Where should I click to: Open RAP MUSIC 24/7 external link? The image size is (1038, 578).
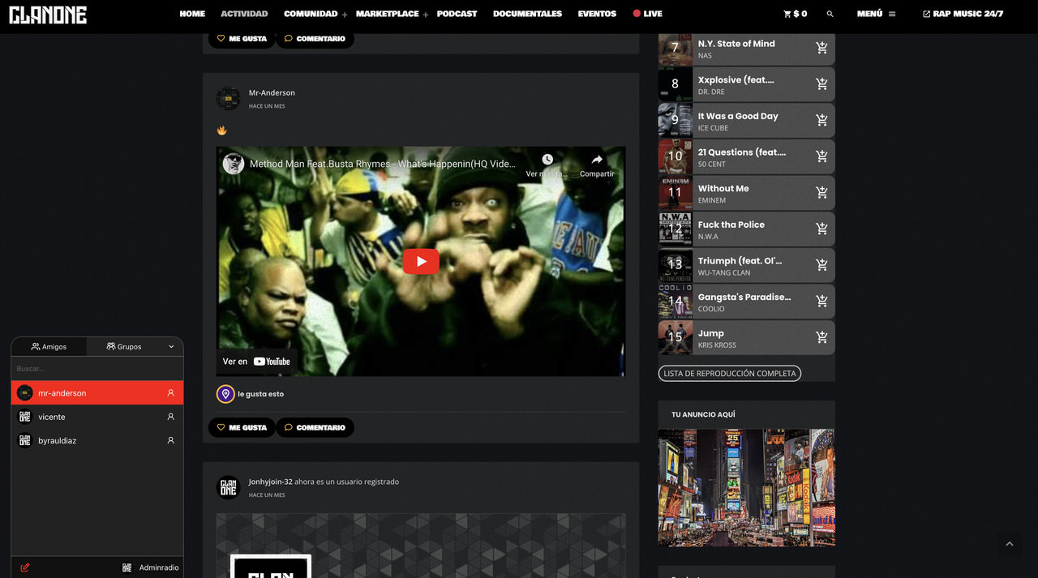click(963, 14)
